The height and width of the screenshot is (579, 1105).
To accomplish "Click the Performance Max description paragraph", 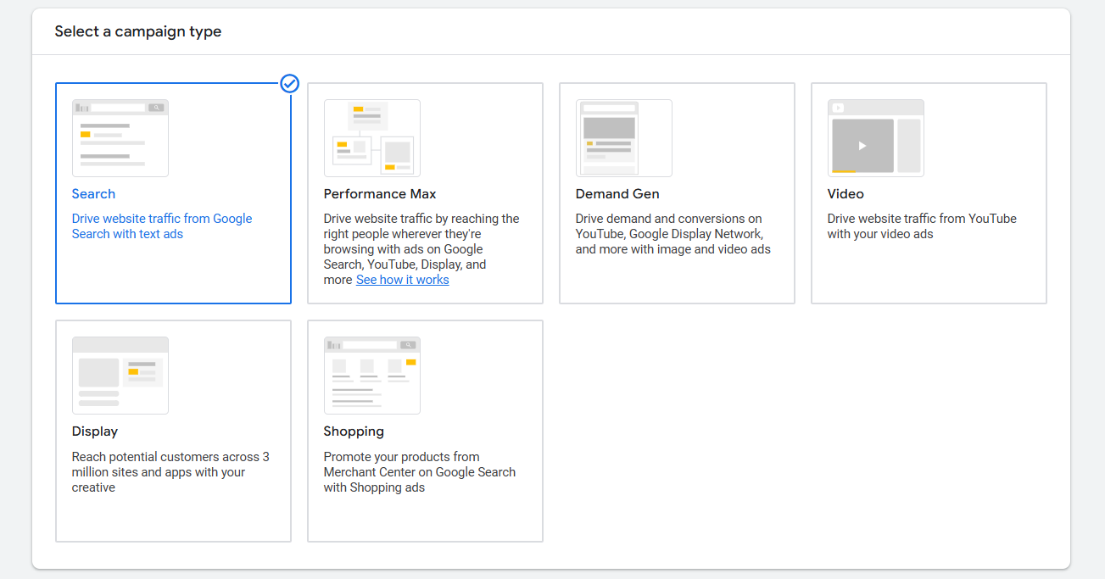I will (421, 242).
